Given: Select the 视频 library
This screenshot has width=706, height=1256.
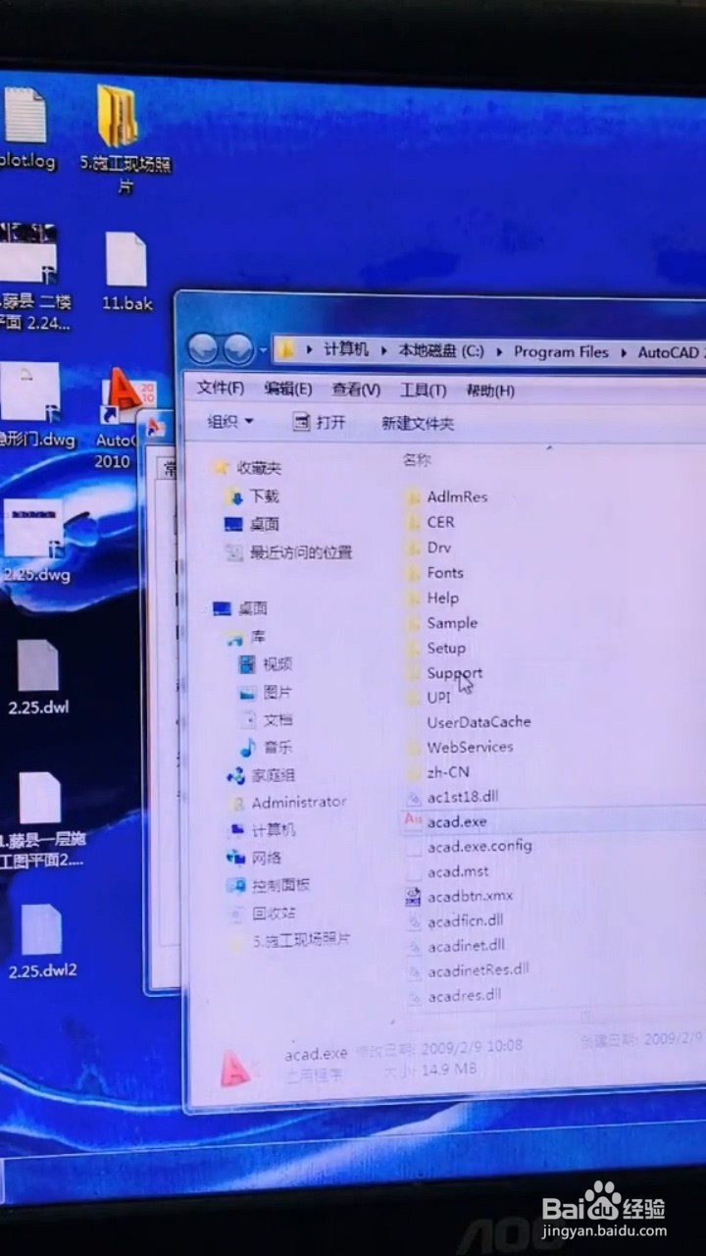Looking at the screenshot, I should click(266, 664).
